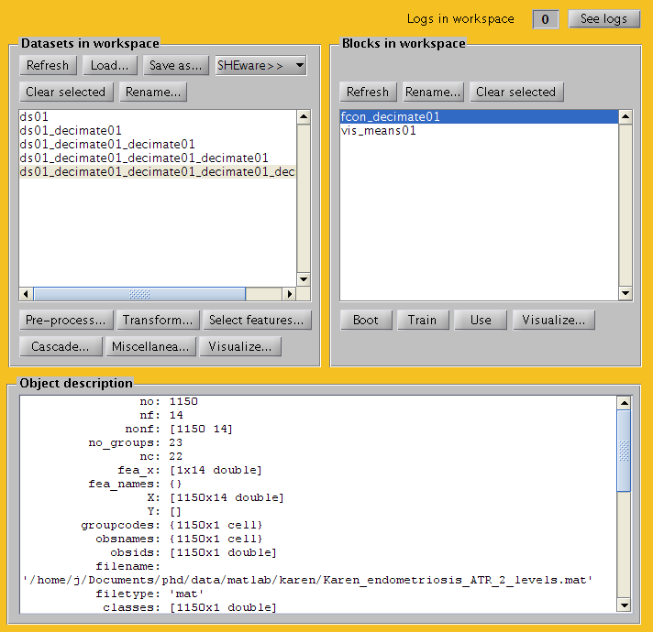Open the Cascade... options
Image resolution: width=653 pixels, height=632 pixels.
point(61,347)
